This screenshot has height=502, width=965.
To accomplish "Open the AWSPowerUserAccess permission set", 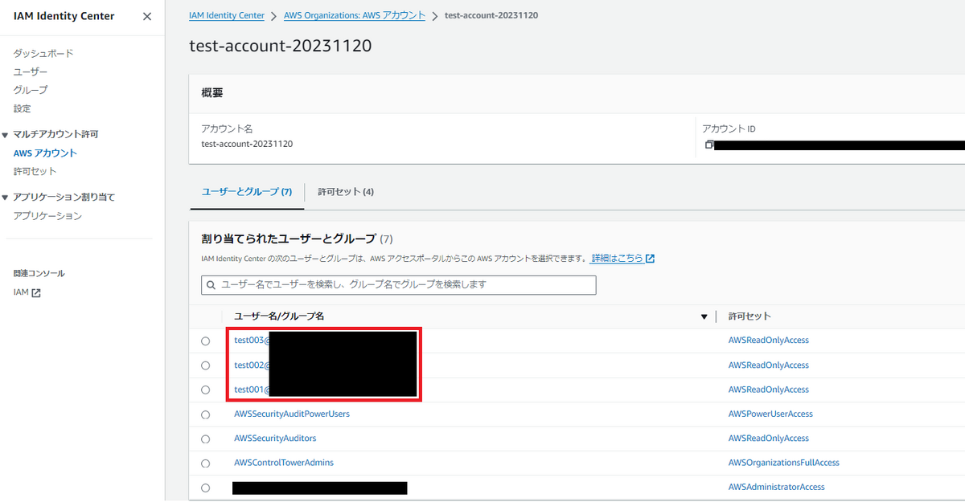I will coord(770,414).
